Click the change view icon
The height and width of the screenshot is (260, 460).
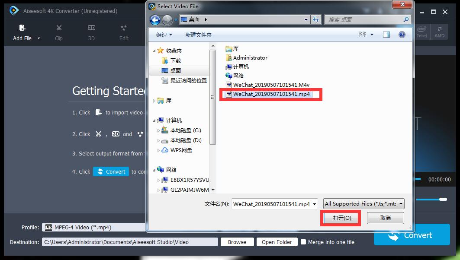362,35
